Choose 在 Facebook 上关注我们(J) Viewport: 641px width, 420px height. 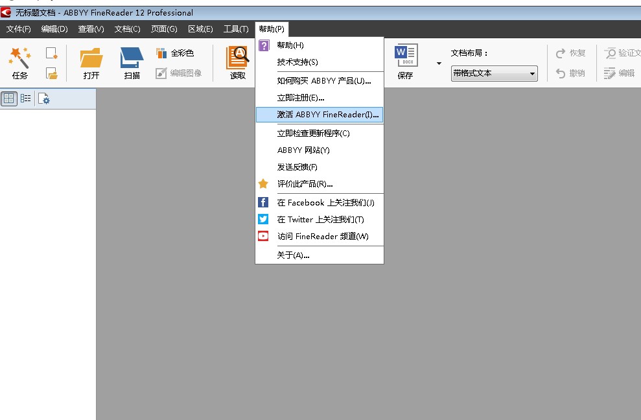[320, 202]
